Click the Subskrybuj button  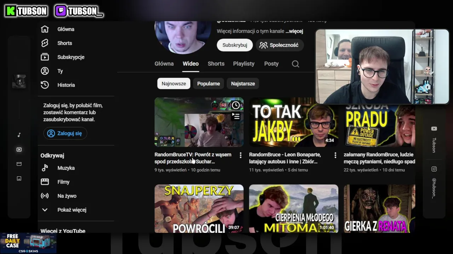(235, 45)
